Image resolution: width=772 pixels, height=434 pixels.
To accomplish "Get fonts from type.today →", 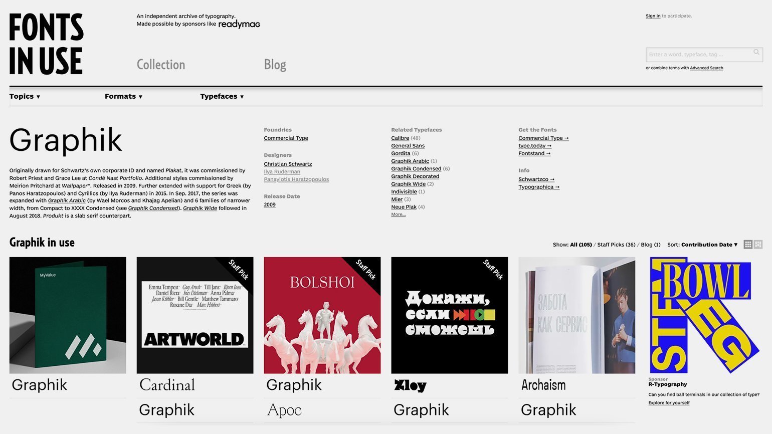I will [x=535, y=146].
